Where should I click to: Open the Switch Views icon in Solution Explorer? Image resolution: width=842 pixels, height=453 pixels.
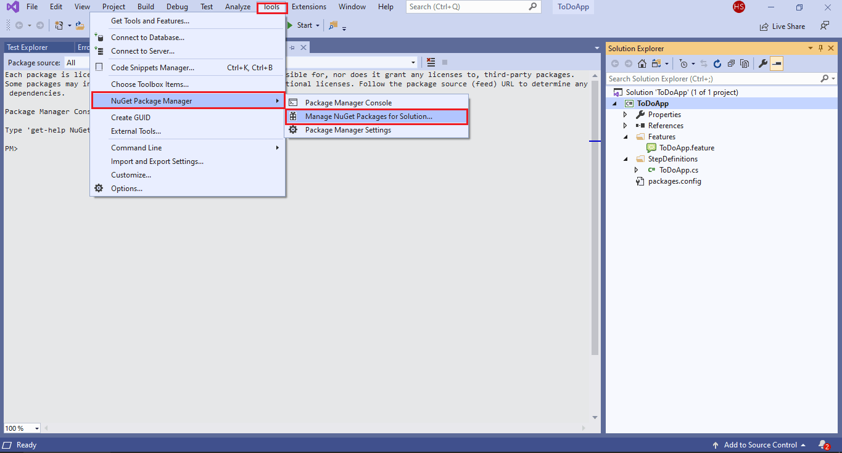click(656, 63)
